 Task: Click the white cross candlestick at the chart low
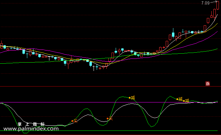pos(94,68)
